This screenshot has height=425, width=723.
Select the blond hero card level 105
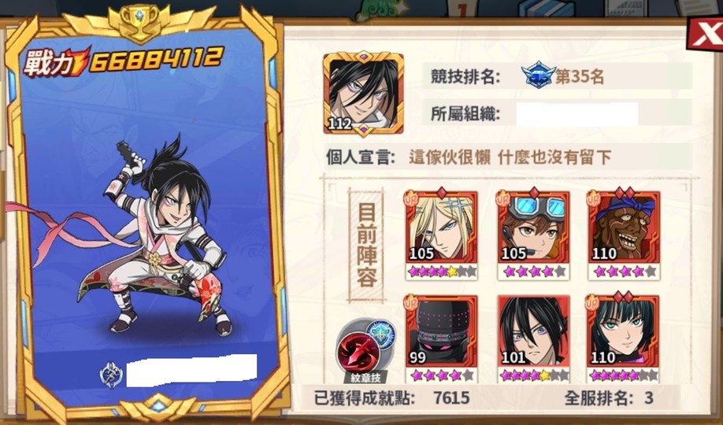pyautogui.click(x=441, y=235)
